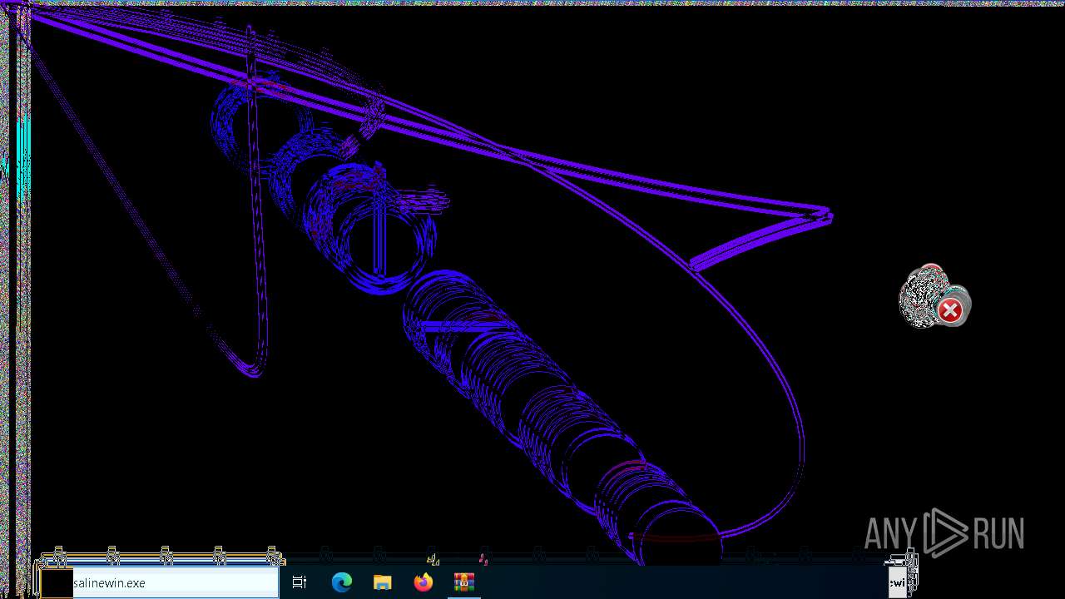The height and width of the screenshot is (599, 1065).
Task: Open Microsoft Edge from the taskbar
Action: (x=341, y=583)
